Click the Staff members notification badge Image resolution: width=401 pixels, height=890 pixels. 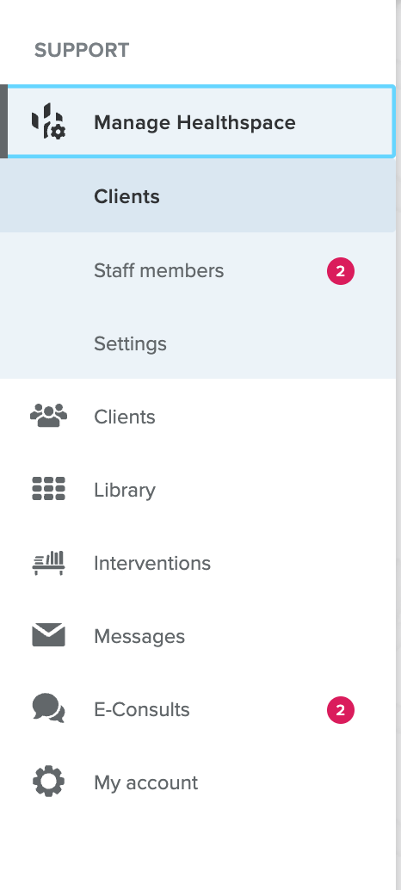(340, 271)
